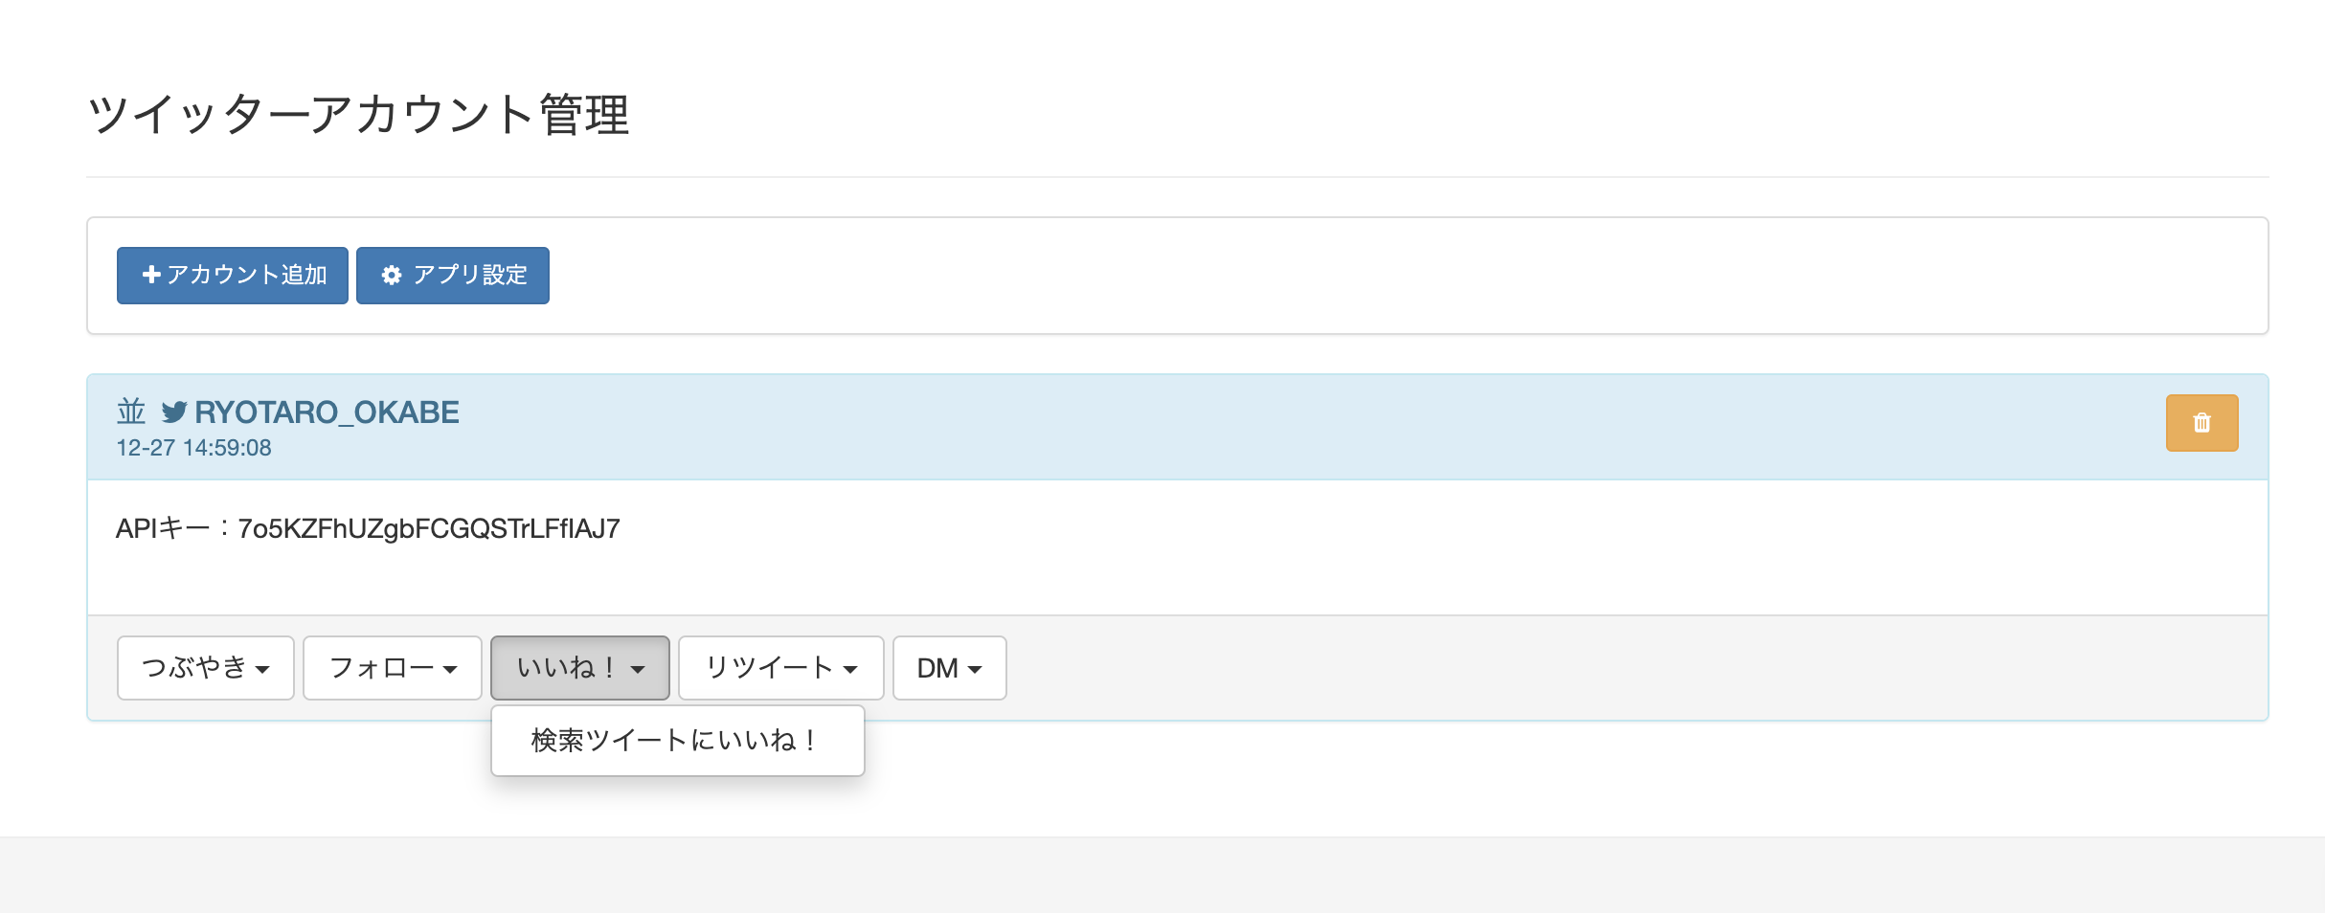The height and width of the screenshot is (913, 2325).
Task: Click the 12-27 14:59:08 timestamp
Action: pyautogui.click(x=193, y=448)
